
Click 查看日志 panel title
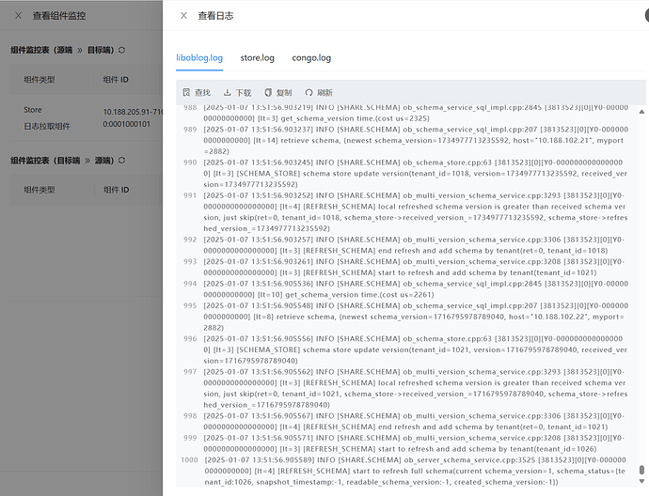(215, 16)
